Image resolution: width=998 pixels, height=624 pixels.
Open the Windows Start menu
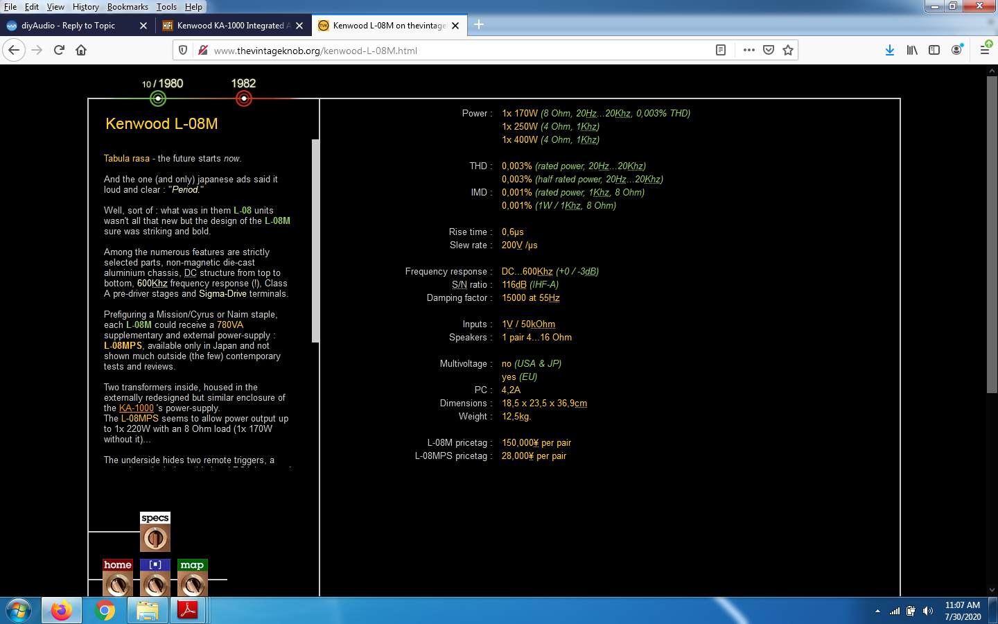pos(19,611)
